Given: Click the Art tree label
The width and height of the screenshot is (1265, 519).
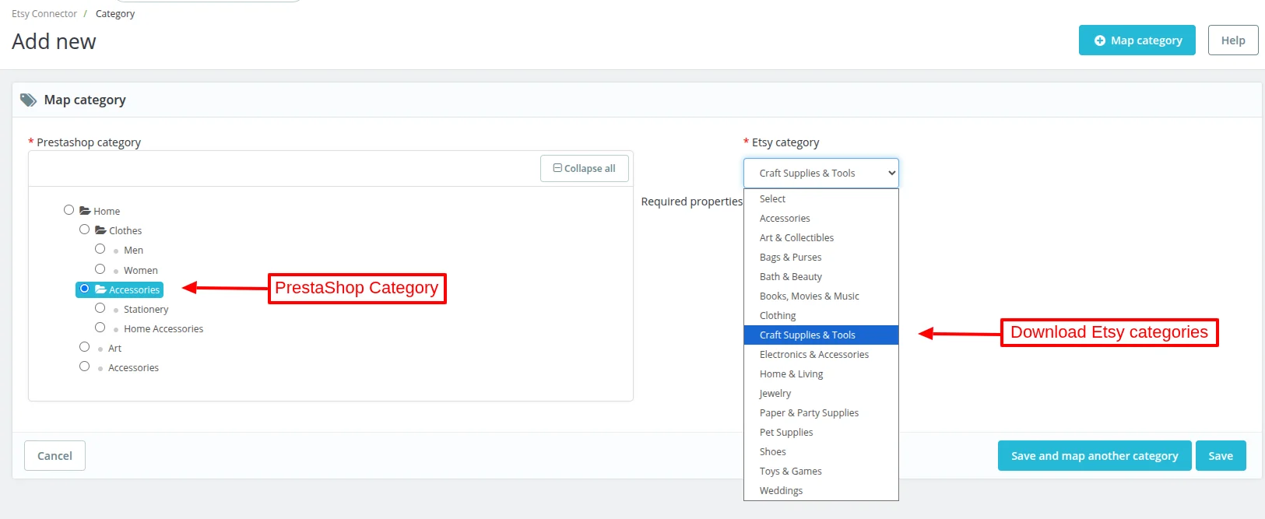Looking at the screenshot, I should (x=114, y=349).
